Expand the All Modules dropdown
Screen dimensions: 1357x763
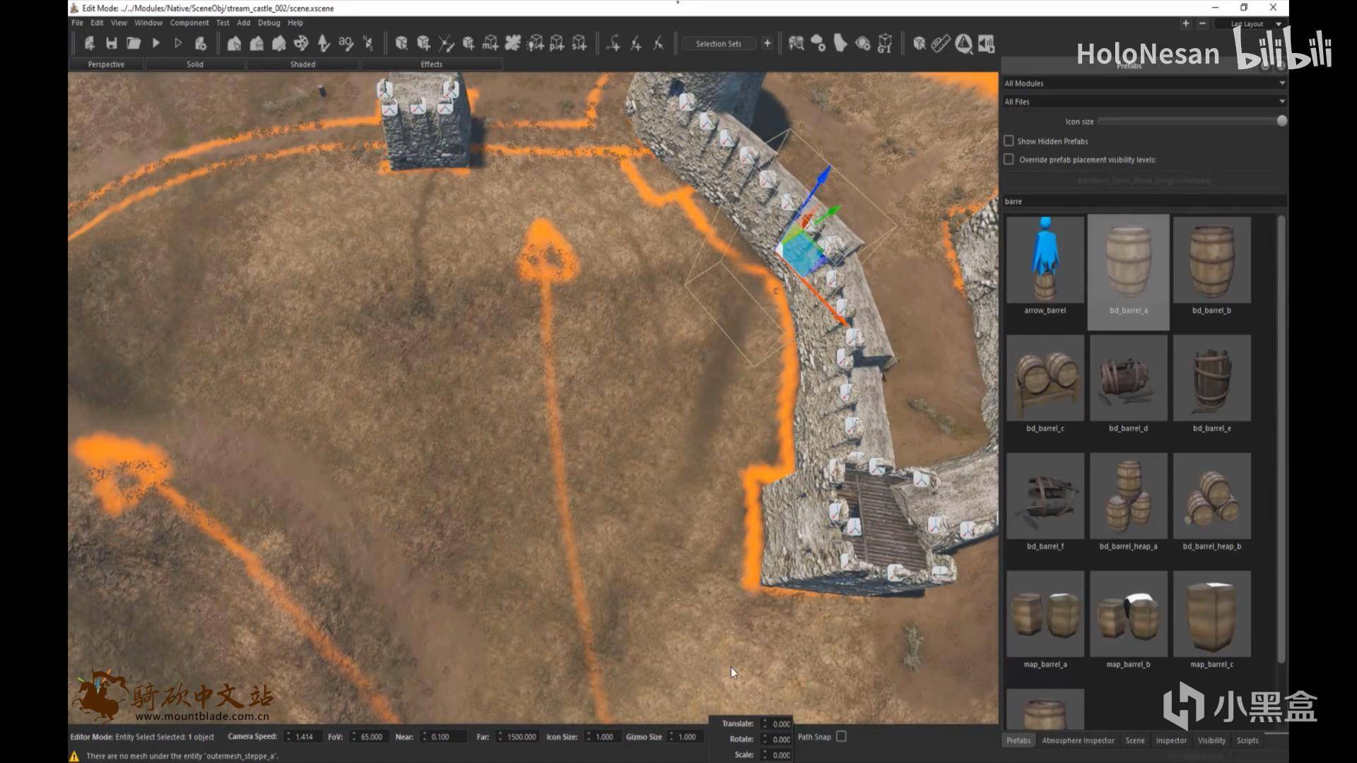click(1144, 83)
